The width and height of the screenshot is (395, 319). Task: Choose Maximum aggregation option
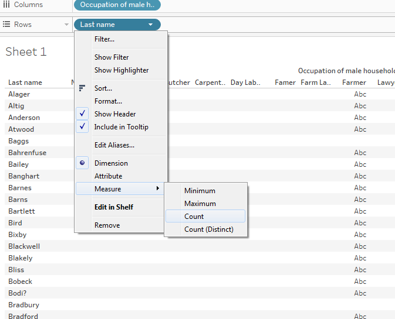click(200, 204)
